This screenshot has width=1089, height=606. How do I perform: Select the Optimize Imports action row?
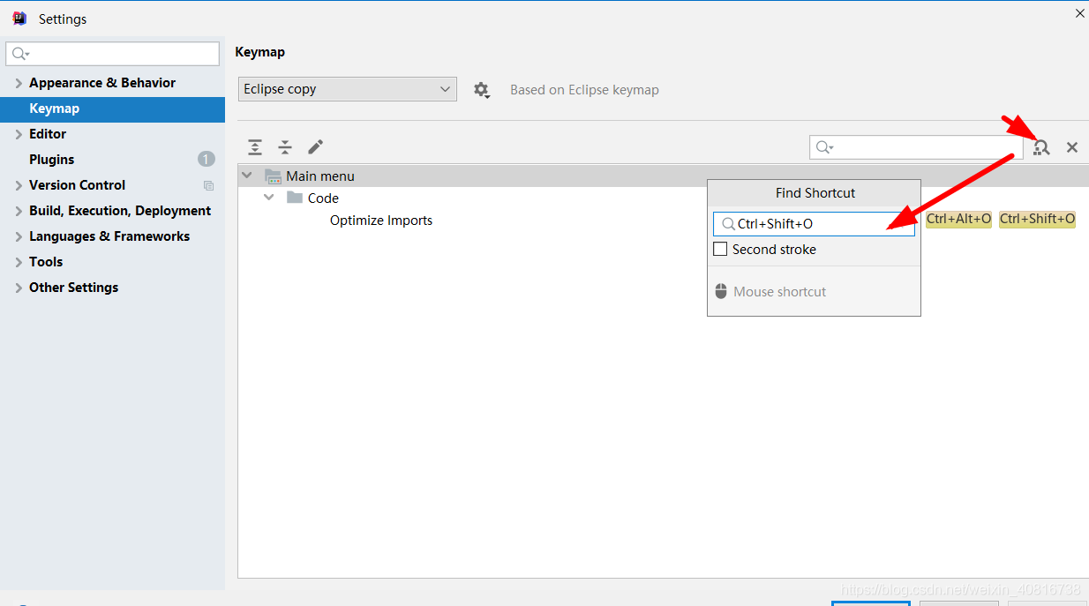click(381, 221)
